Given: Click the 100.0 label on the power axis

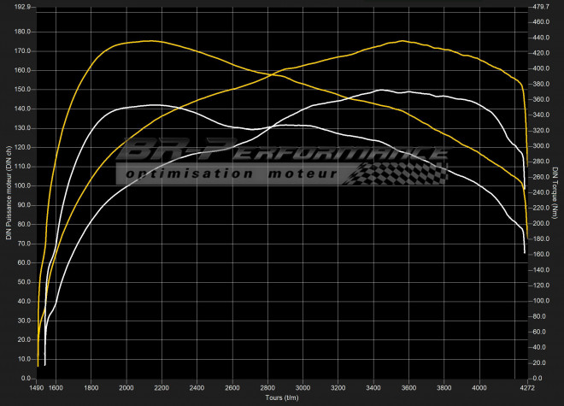Looking at the screenshot, I should (x=21, y=185).
